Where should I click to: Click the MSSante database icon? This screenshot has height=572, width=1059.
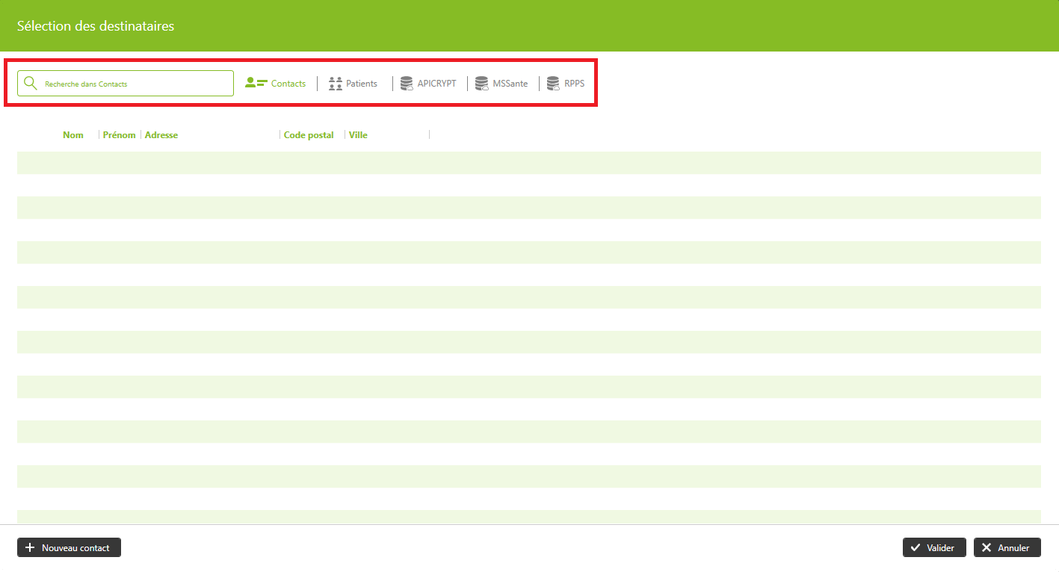pyautogui.click(x=482, y=84)
